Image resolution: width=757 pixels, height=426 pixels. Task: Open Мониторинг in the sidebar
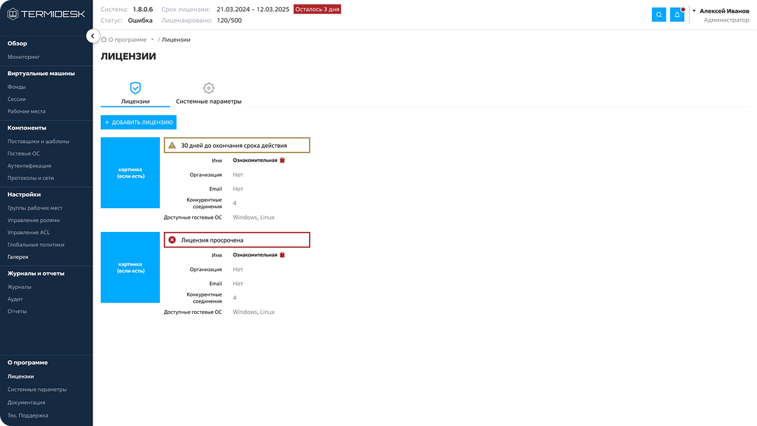point(24,56)
